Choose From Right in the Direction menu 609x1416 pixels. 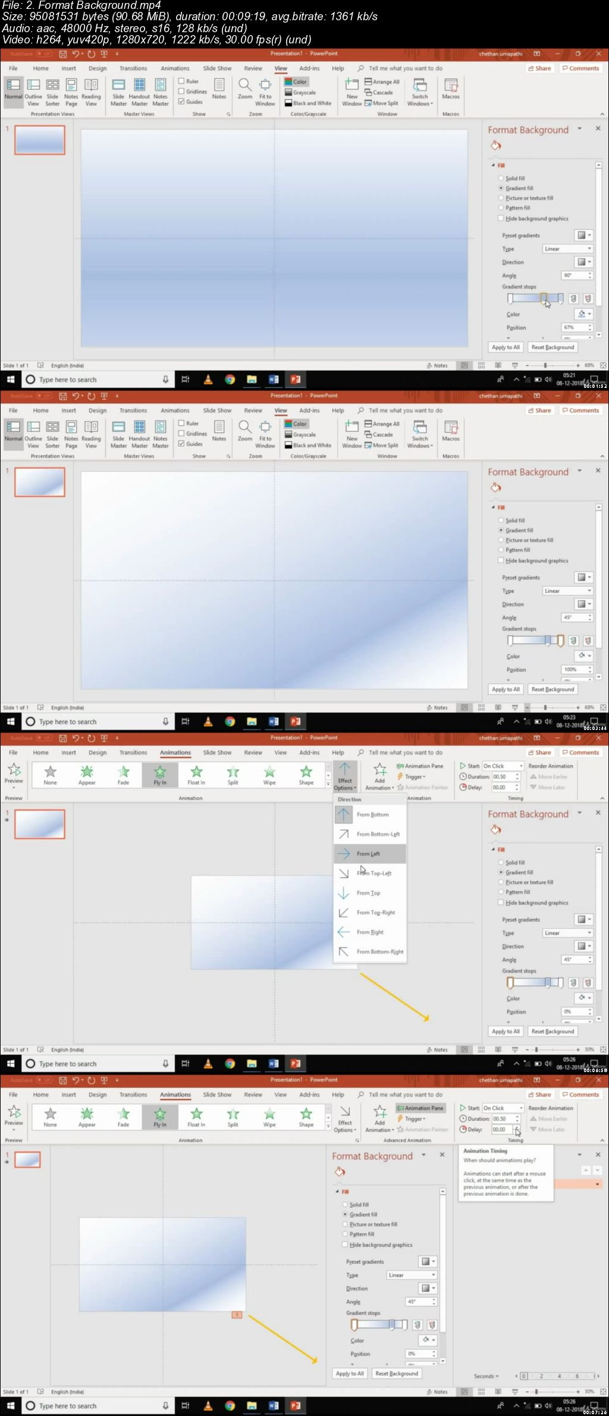(370, 932)
